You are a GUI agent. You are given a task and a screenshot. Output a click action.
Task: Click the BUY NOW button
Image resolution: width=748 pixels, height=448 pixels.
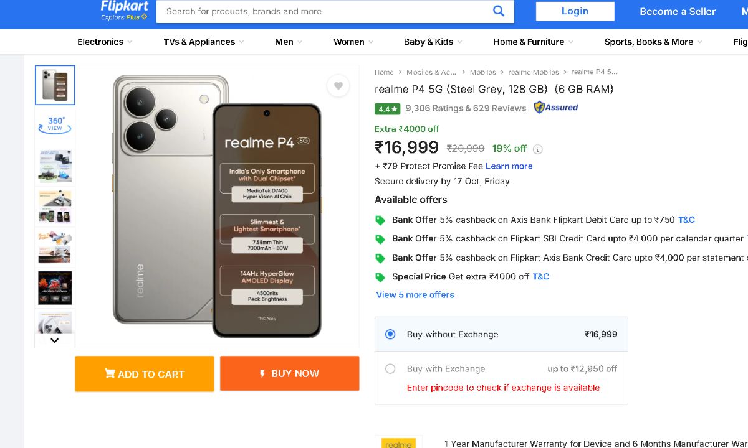(289, 373)
